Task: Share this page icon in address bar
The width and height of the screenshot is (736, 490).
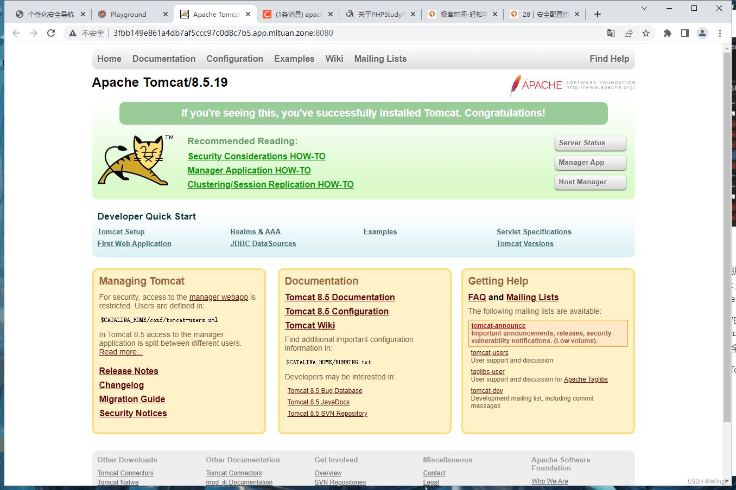Action: (x=629, y=33)
